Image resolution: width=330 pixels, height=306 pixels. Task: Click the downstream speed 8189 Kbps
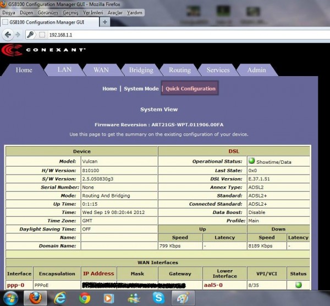click(260, 246)
